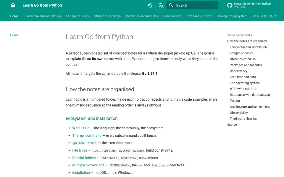
Task: Open the Multiple Go versions link
Action: [88, 165]
